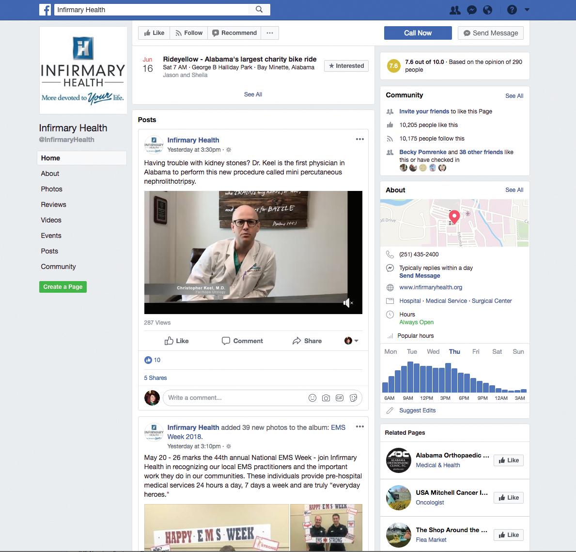Click Comment on the kidney stones post
The height and width of the screenshot is (552, 576).
click(x=242, y=341)
